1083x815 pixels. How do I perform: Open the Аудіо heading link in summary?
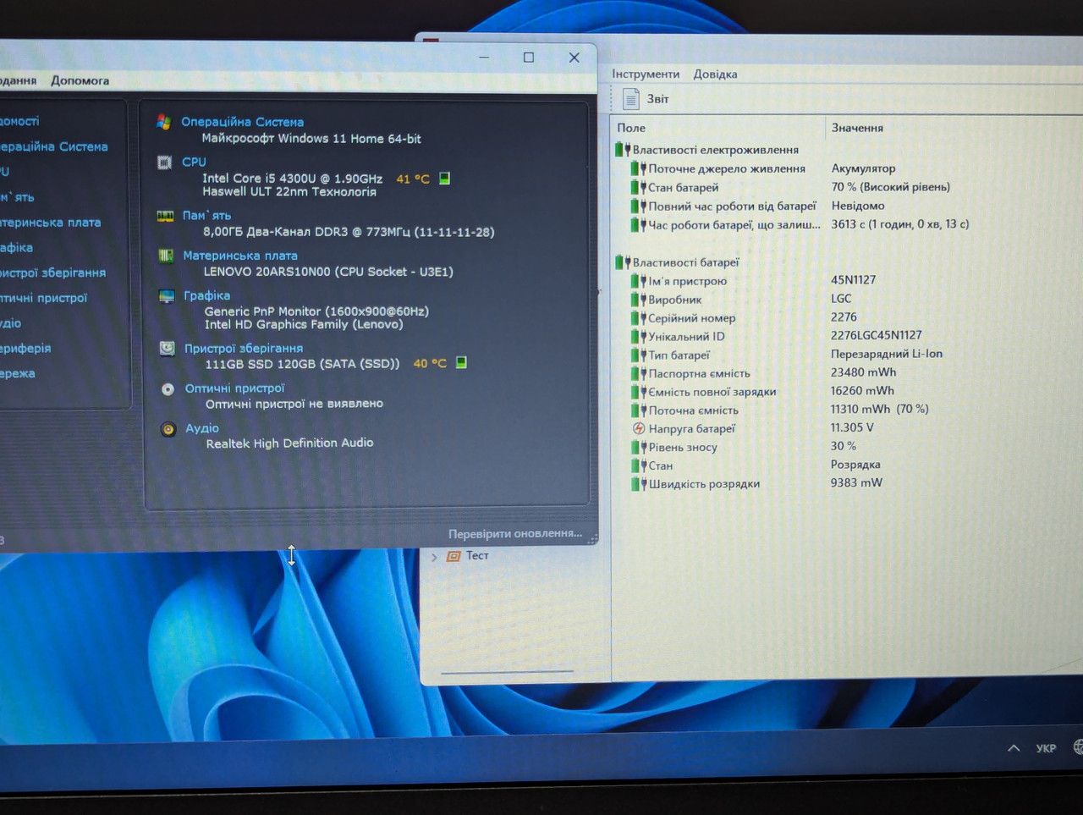[x=202, y=428]
